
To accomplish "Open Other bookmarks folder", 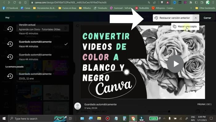I will pyautogui.click(x=205, y=8).
